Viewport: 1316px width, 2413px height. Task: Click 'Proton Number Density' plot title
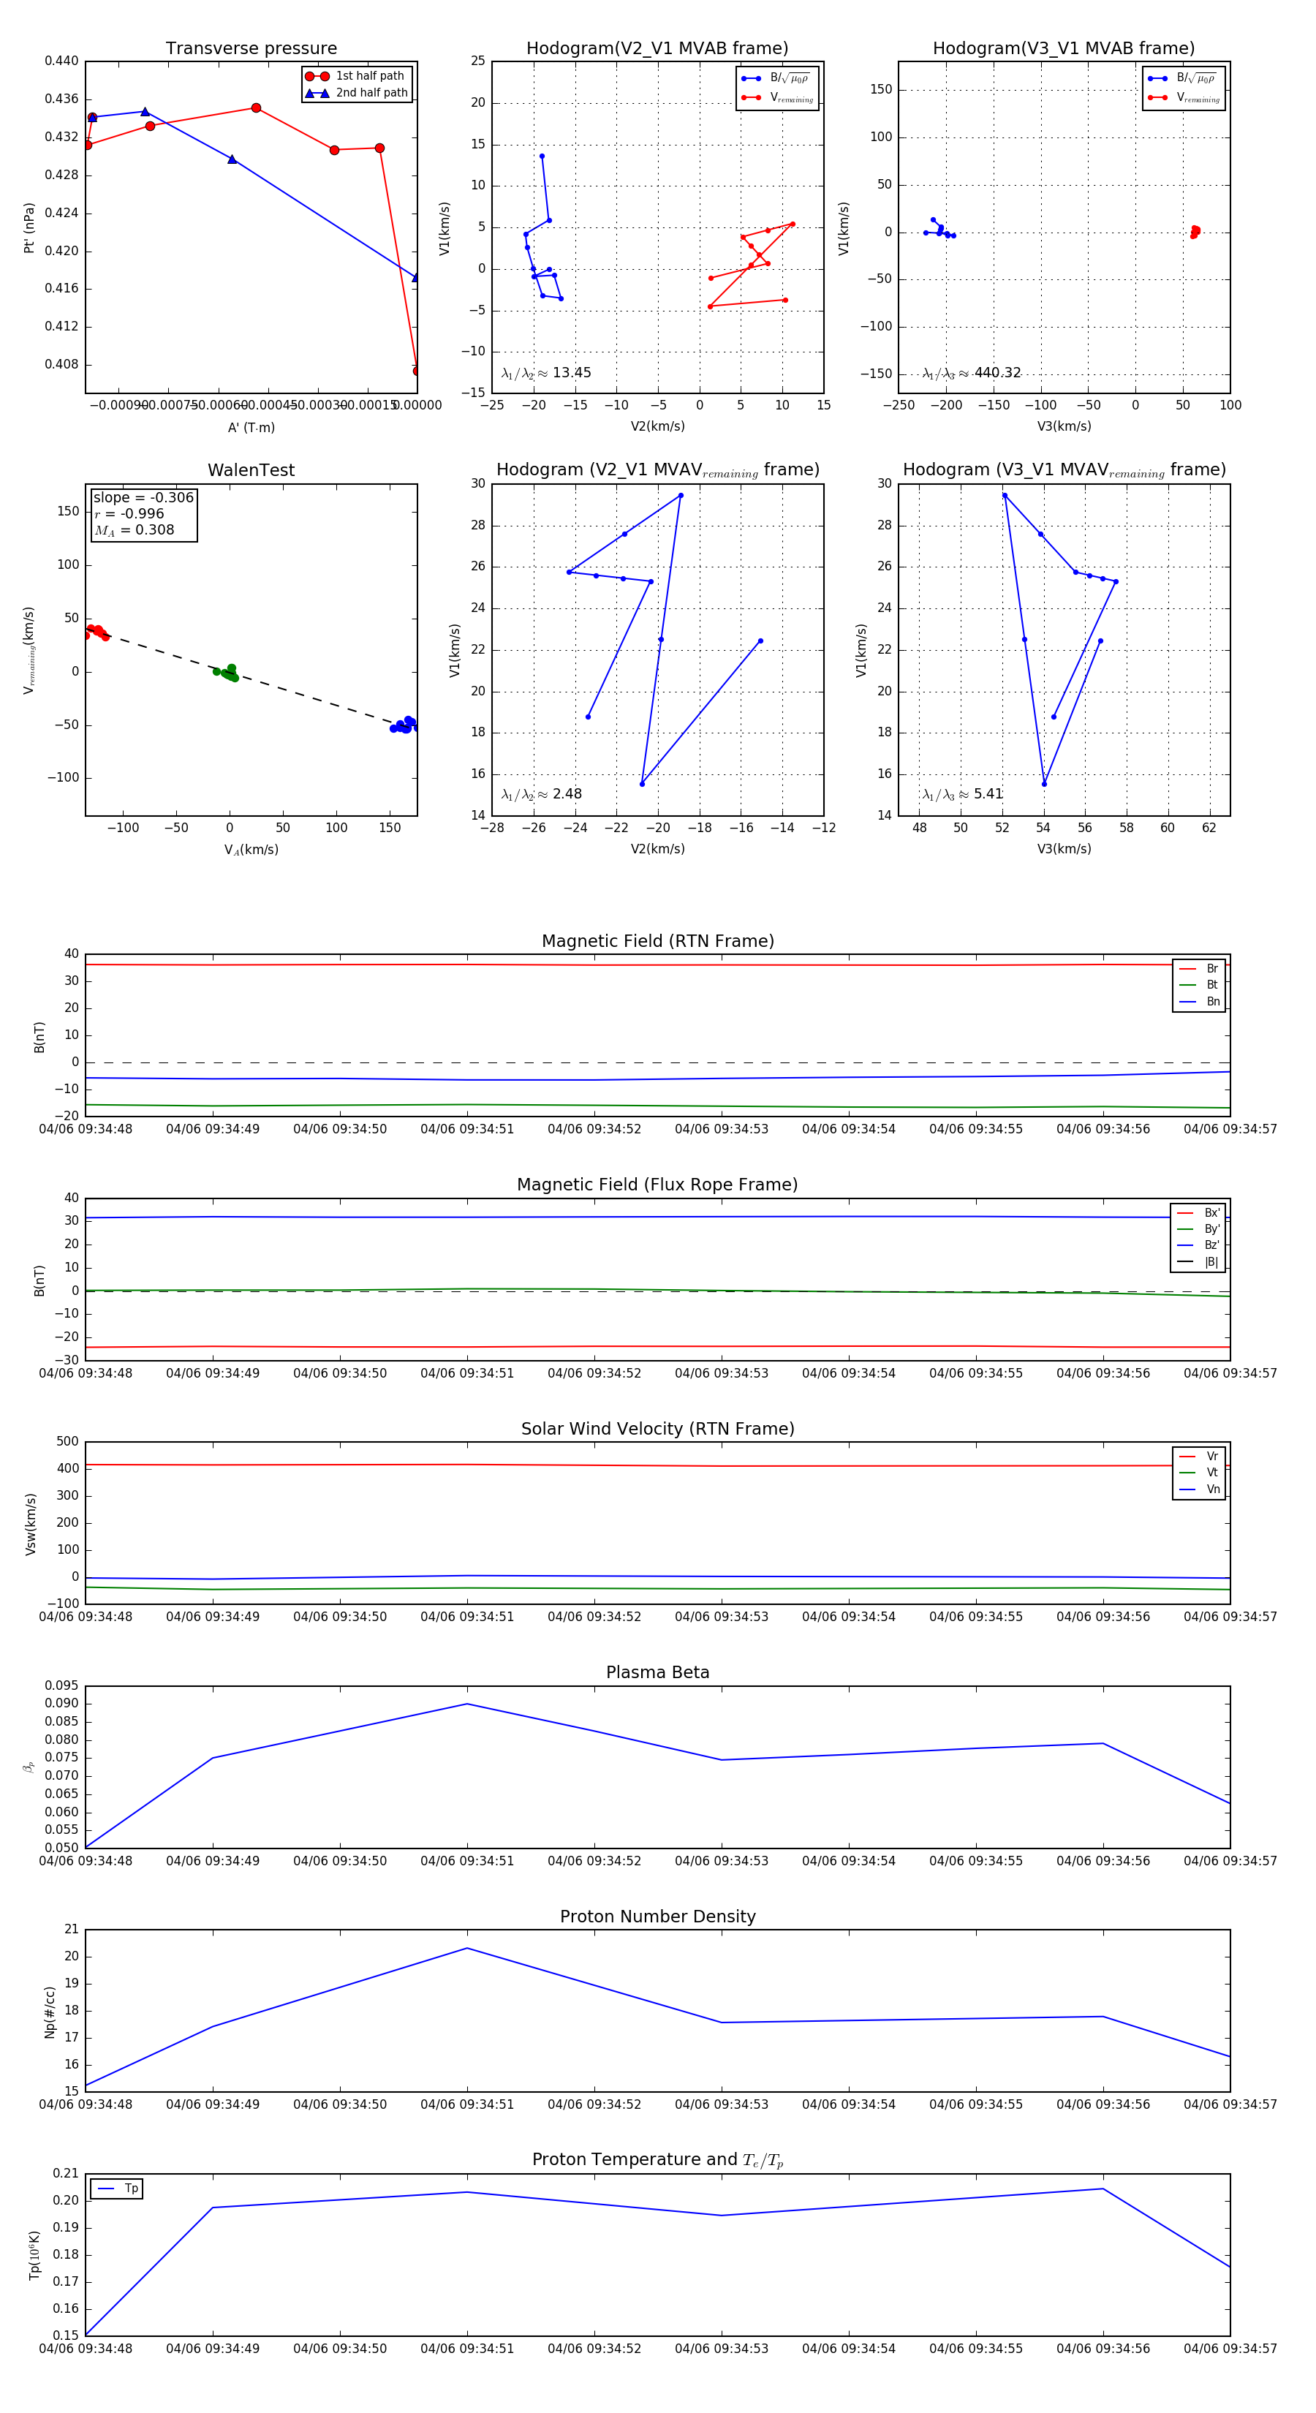[x=657, y=1917]
